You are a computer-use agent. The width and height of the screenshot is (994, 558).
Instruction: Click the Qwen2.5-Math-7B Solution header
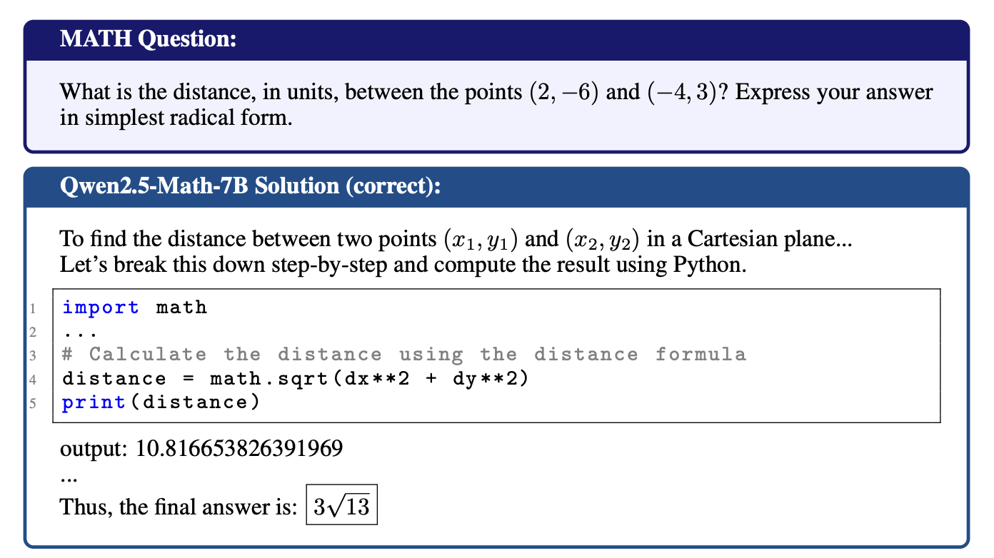click(250, 186)
